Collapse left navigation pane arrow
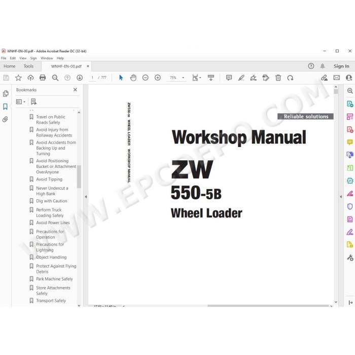Screen dimensions: 355x355 tap(86, 197)
